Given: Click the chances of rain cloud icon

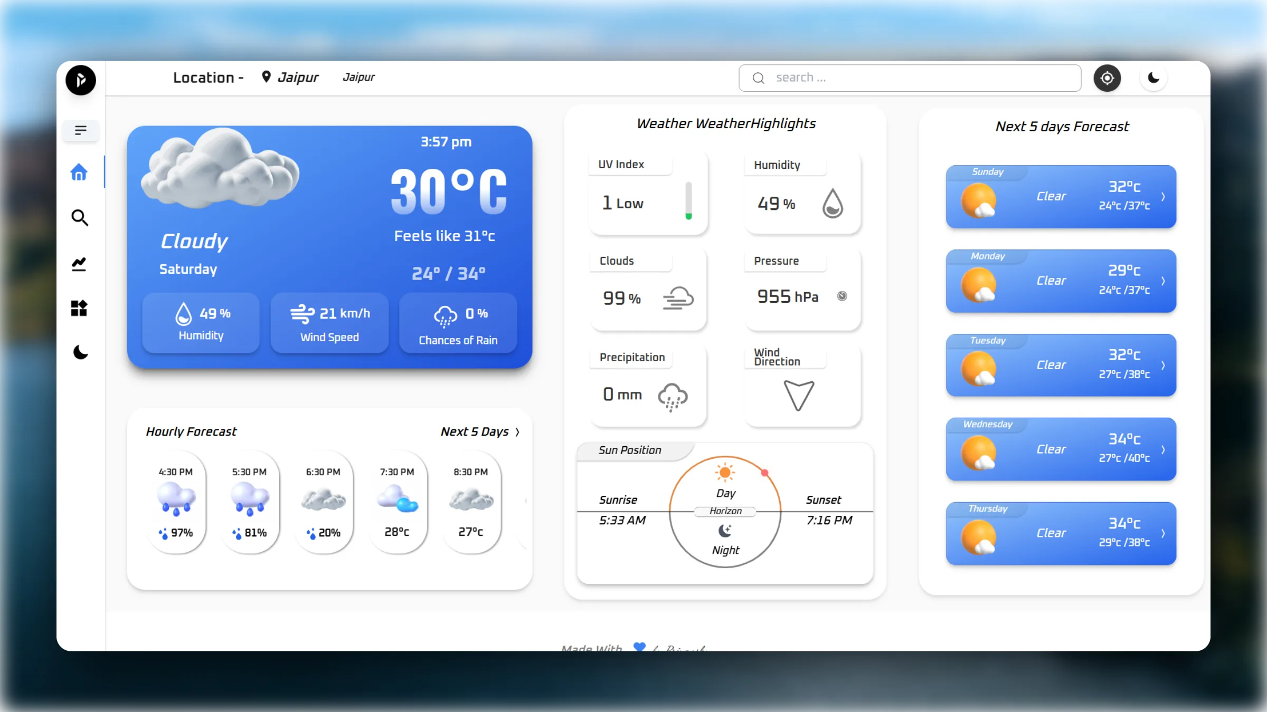Looking at the screenshot, I should pos(446,316).
